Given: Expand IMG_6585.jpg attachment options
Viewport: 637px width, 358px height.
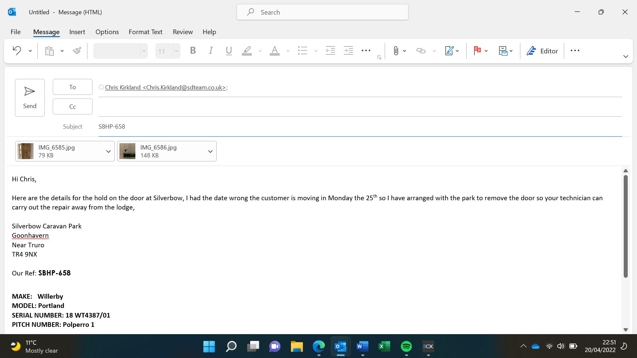Looking at the screenshot, I should click(108, 151).
